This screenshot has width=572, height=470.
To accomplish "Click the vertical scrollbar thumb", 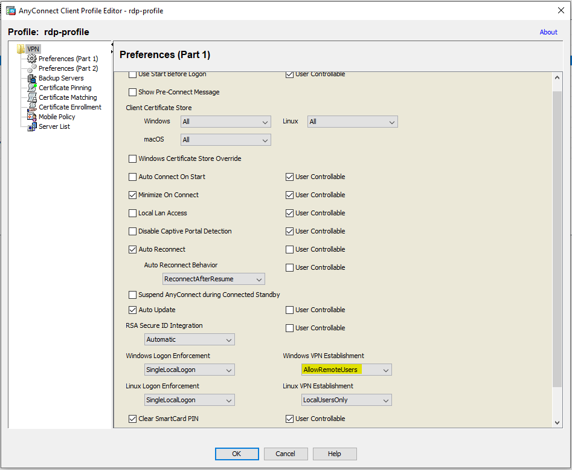I will tap(557, 239).
